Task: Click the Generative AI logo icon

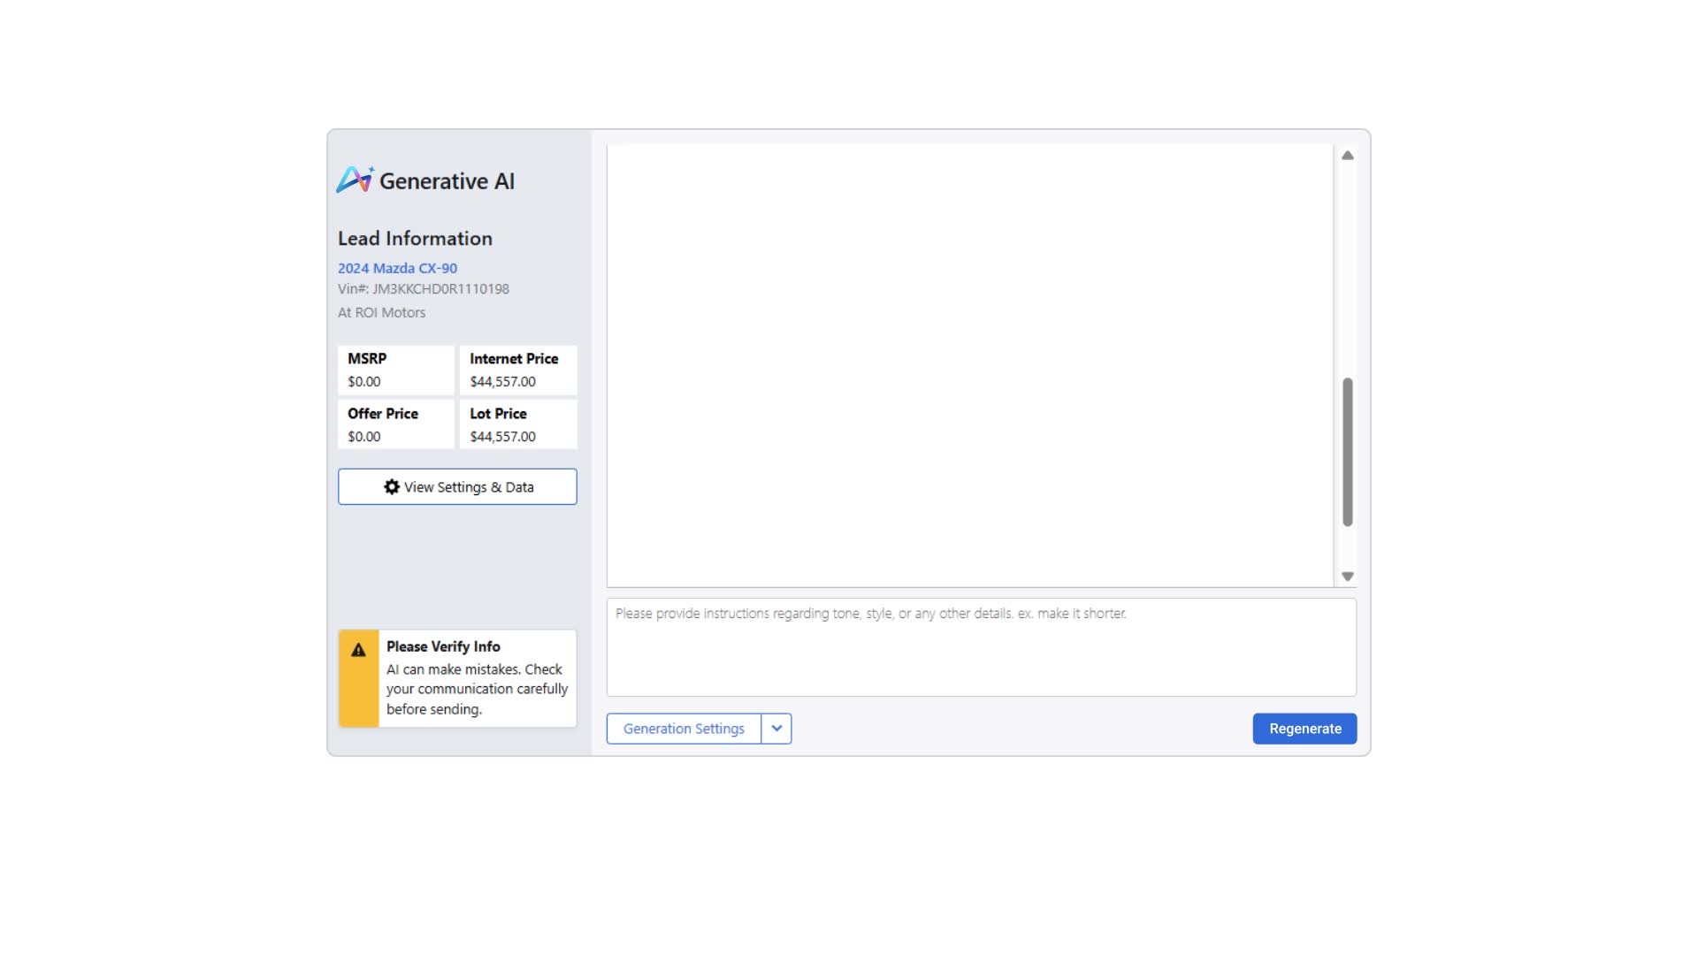Action: pyautogui.click(x=355, y=180)
